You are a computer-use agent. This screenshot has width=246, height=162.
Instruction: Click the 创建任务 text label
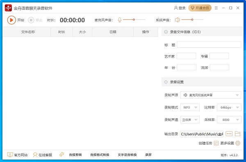[x=205, y=143]
